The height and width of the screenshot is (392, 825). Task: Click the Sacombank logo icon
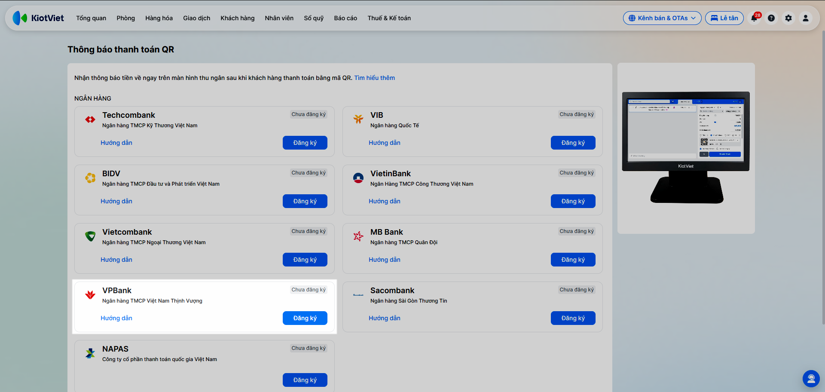358,295
